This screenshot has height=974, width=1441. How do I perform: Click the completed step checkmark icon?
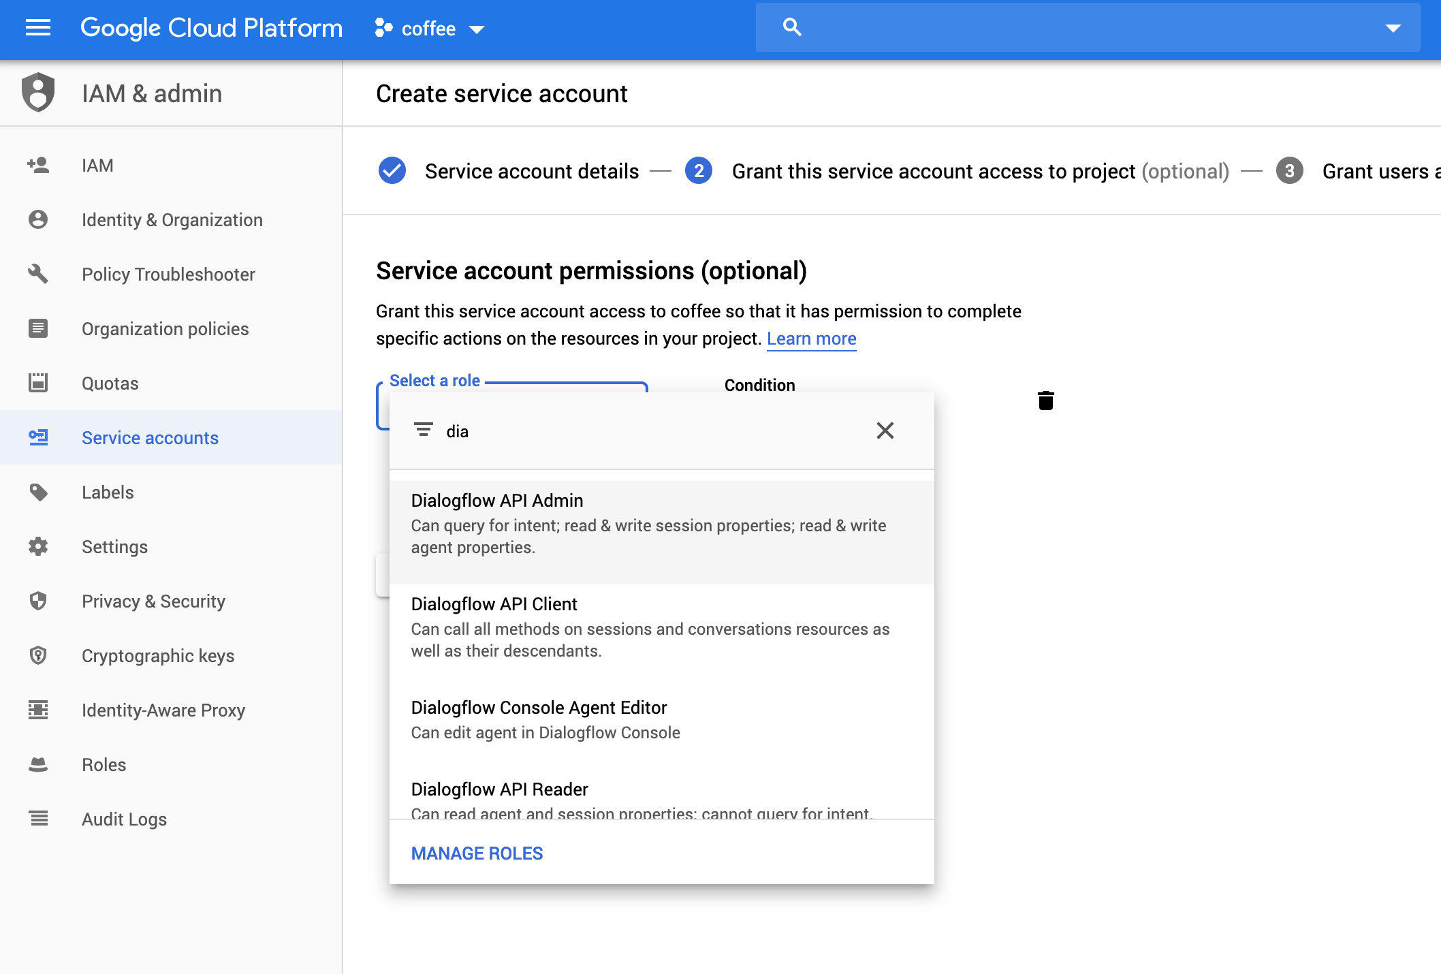(x=392, y=170)
